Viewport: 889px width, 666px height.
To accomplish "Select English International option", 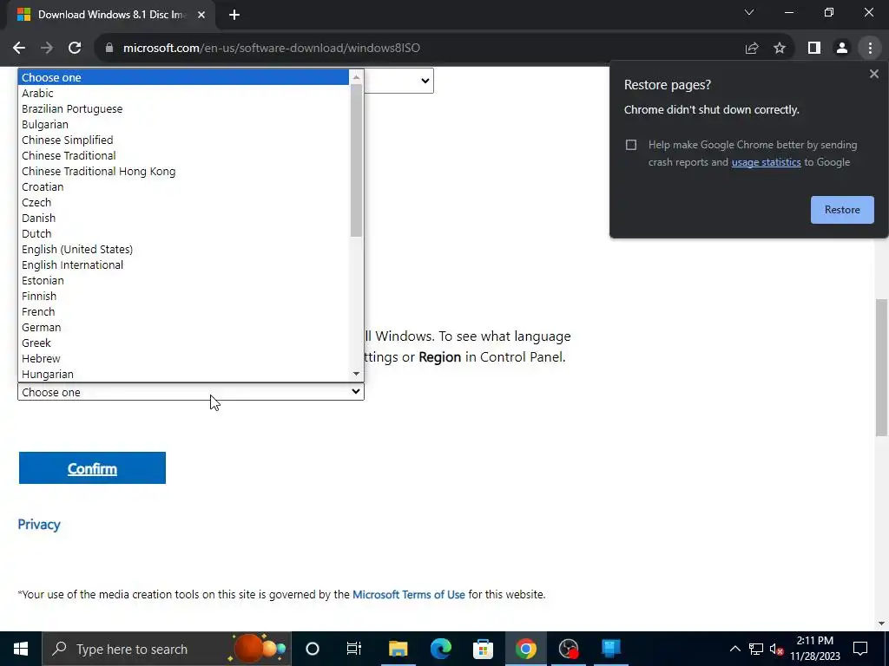I will tap(183, 265).
